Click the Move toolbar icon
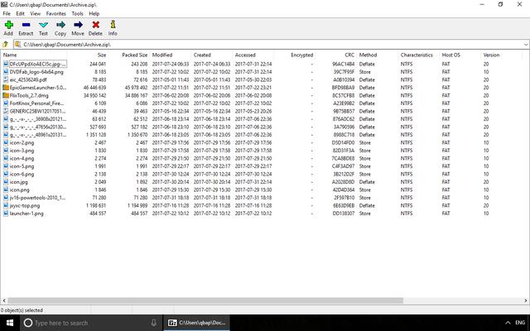The image size is (530, 331). coord(78,27)
